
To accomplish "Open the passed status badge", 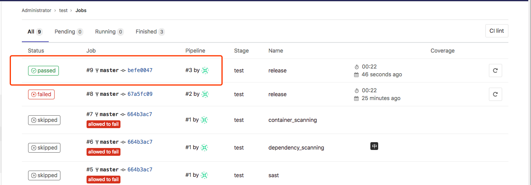I will click(x=43, y=70).
